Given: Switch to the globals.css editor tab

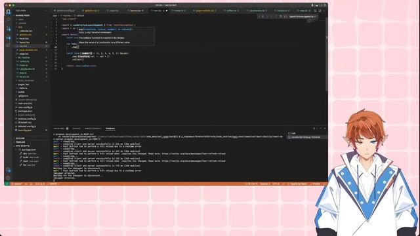Looking at the screenshot, I should click(91, 10).
